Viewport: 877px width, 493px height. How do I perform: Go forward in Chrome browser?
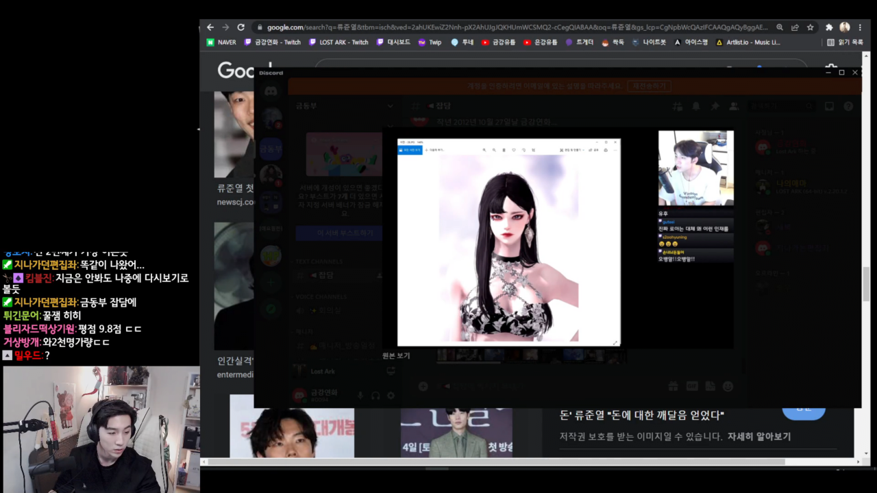pyautogui.click(x=225, y=27)
